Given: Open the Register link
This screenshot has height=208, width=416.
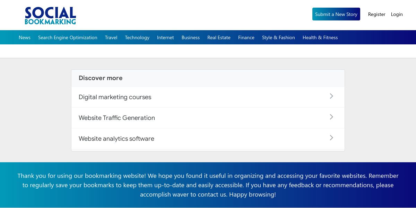Looking at the screenshot, I should 376,14.
